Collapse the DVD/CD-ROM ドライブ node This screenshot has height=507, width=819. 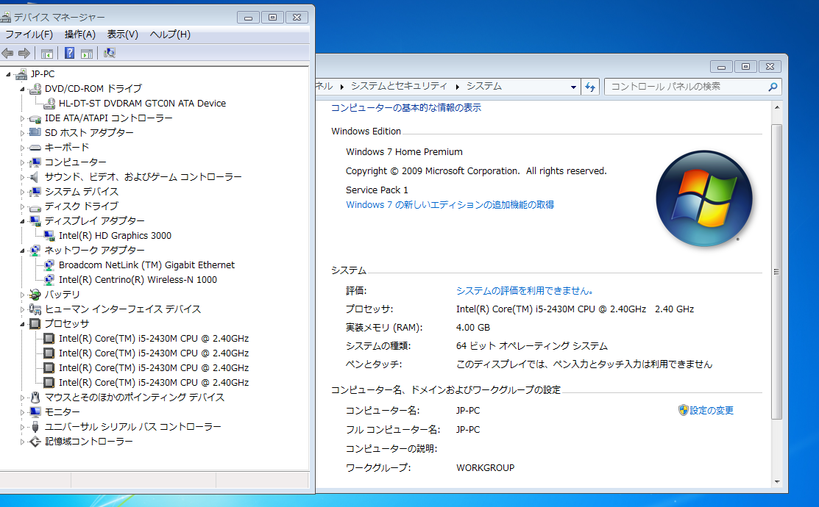pyautogui.click(x=23, y=89)
